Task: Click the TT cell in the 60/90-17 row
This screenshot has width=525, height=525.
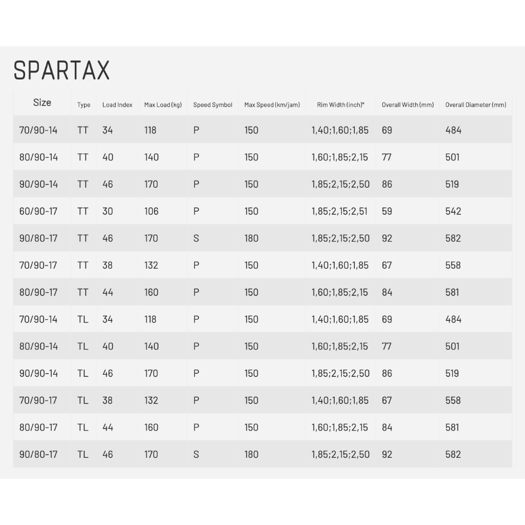Action: 83,211
